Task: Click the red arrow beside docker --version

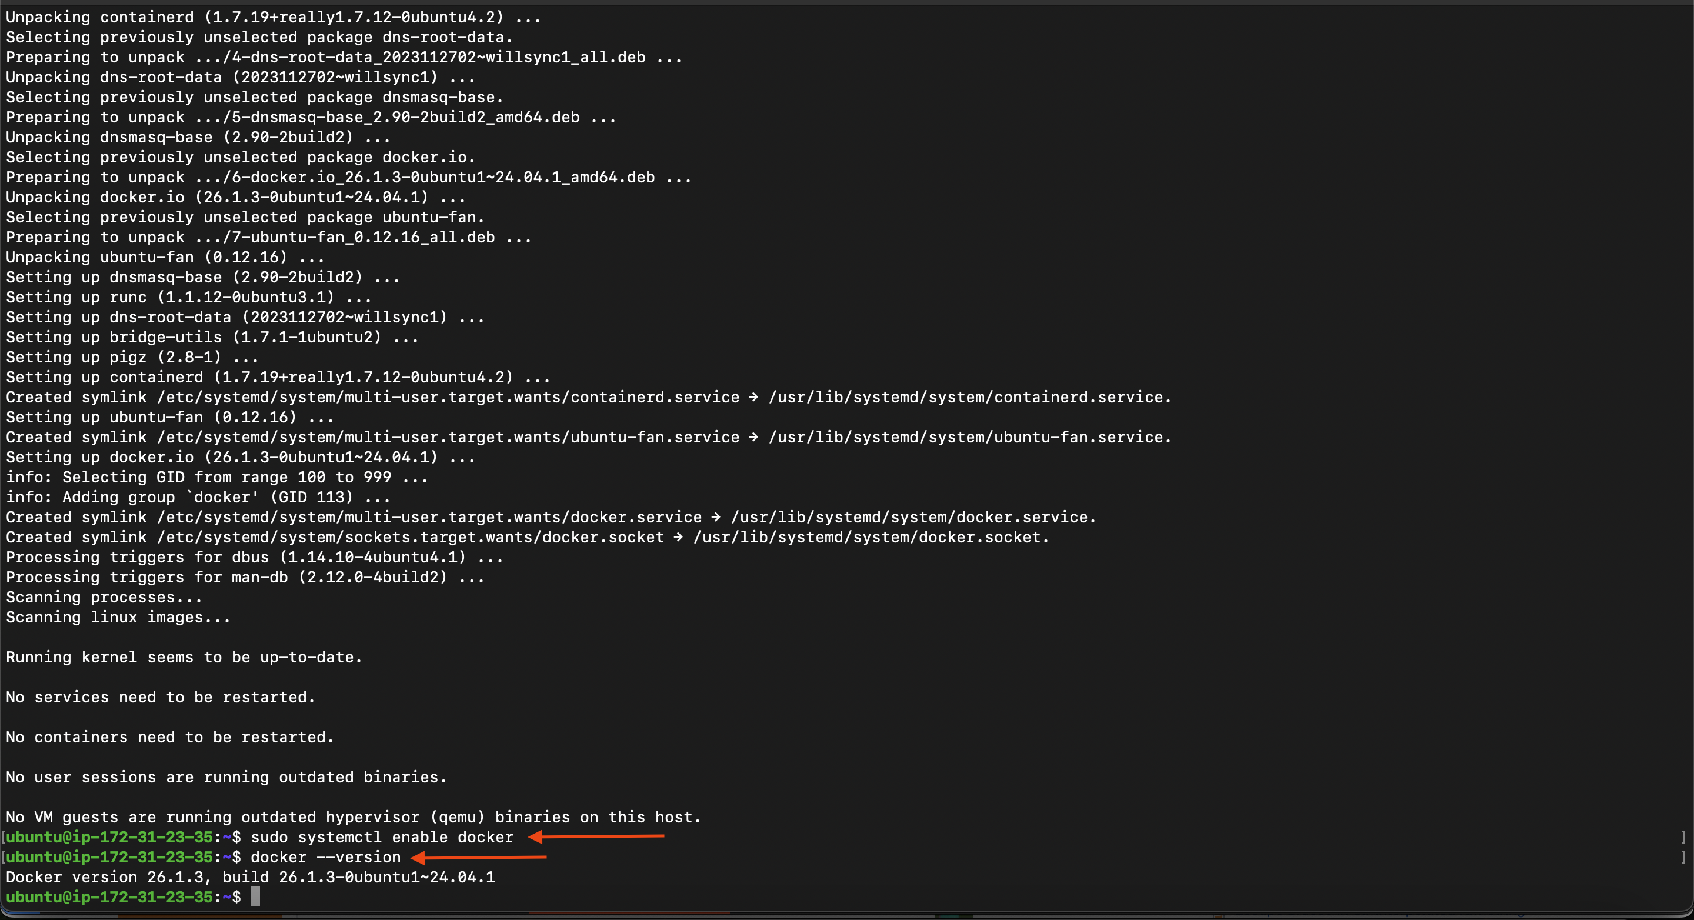Action: [x=479, y=857]
